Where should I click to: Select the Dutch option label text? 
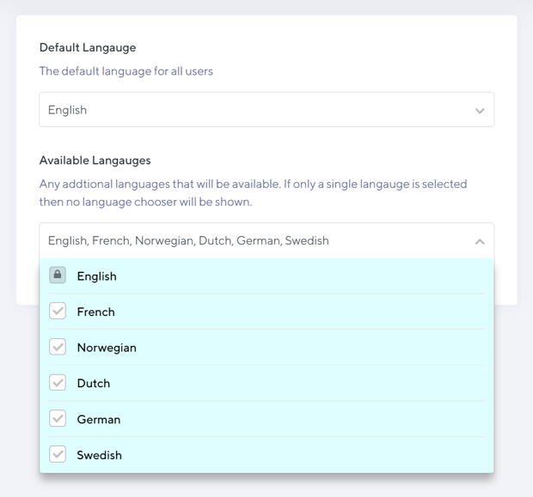click(x=94, y=384)
